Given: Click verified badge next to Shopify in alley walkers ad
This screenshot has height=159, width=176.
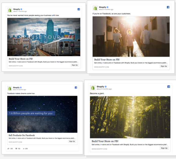Looking at the screenshot, I should tap(108, 7).
